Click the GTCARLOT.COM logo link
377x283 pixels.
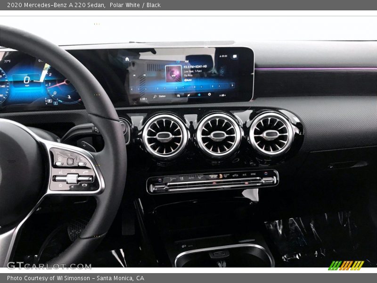[x=49, y=266]
